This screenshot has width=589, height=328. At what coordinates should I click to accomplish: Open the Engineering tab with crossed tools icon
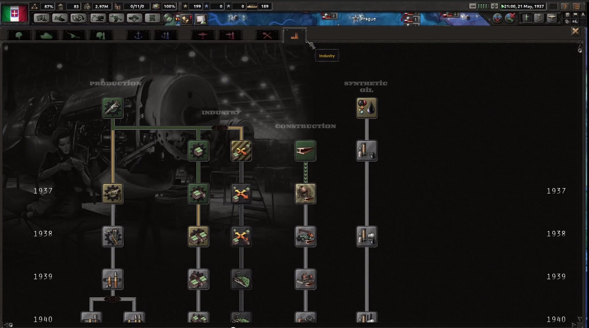267,35
